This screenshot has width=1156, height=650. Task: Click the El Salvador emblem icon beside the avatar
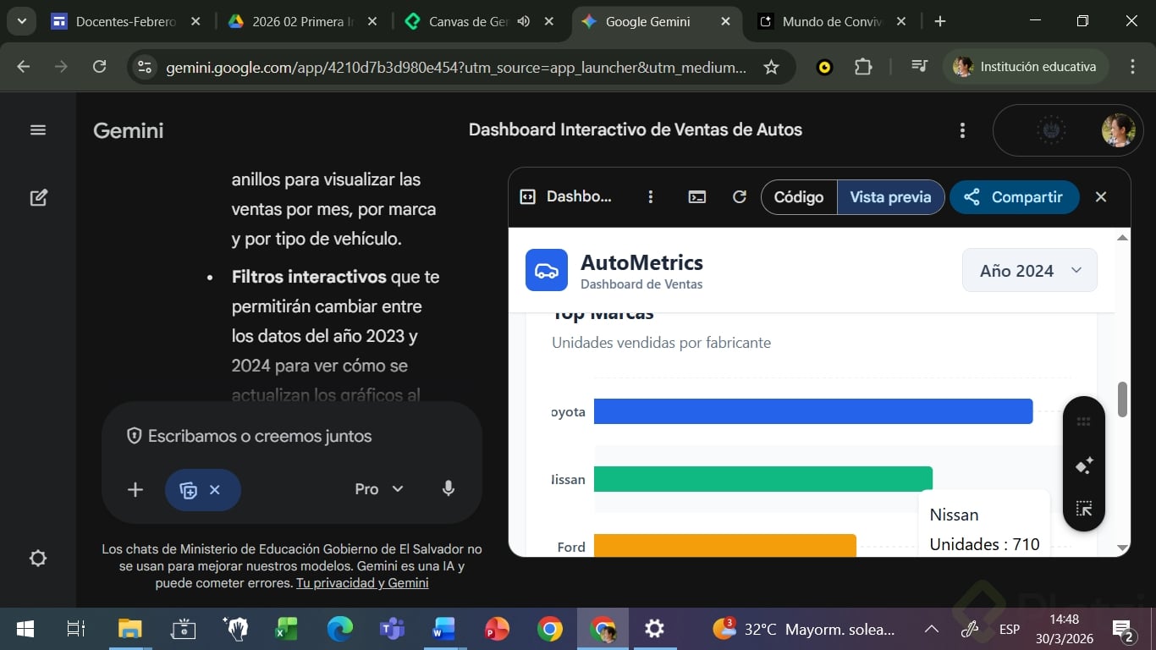pos(1051,130)
